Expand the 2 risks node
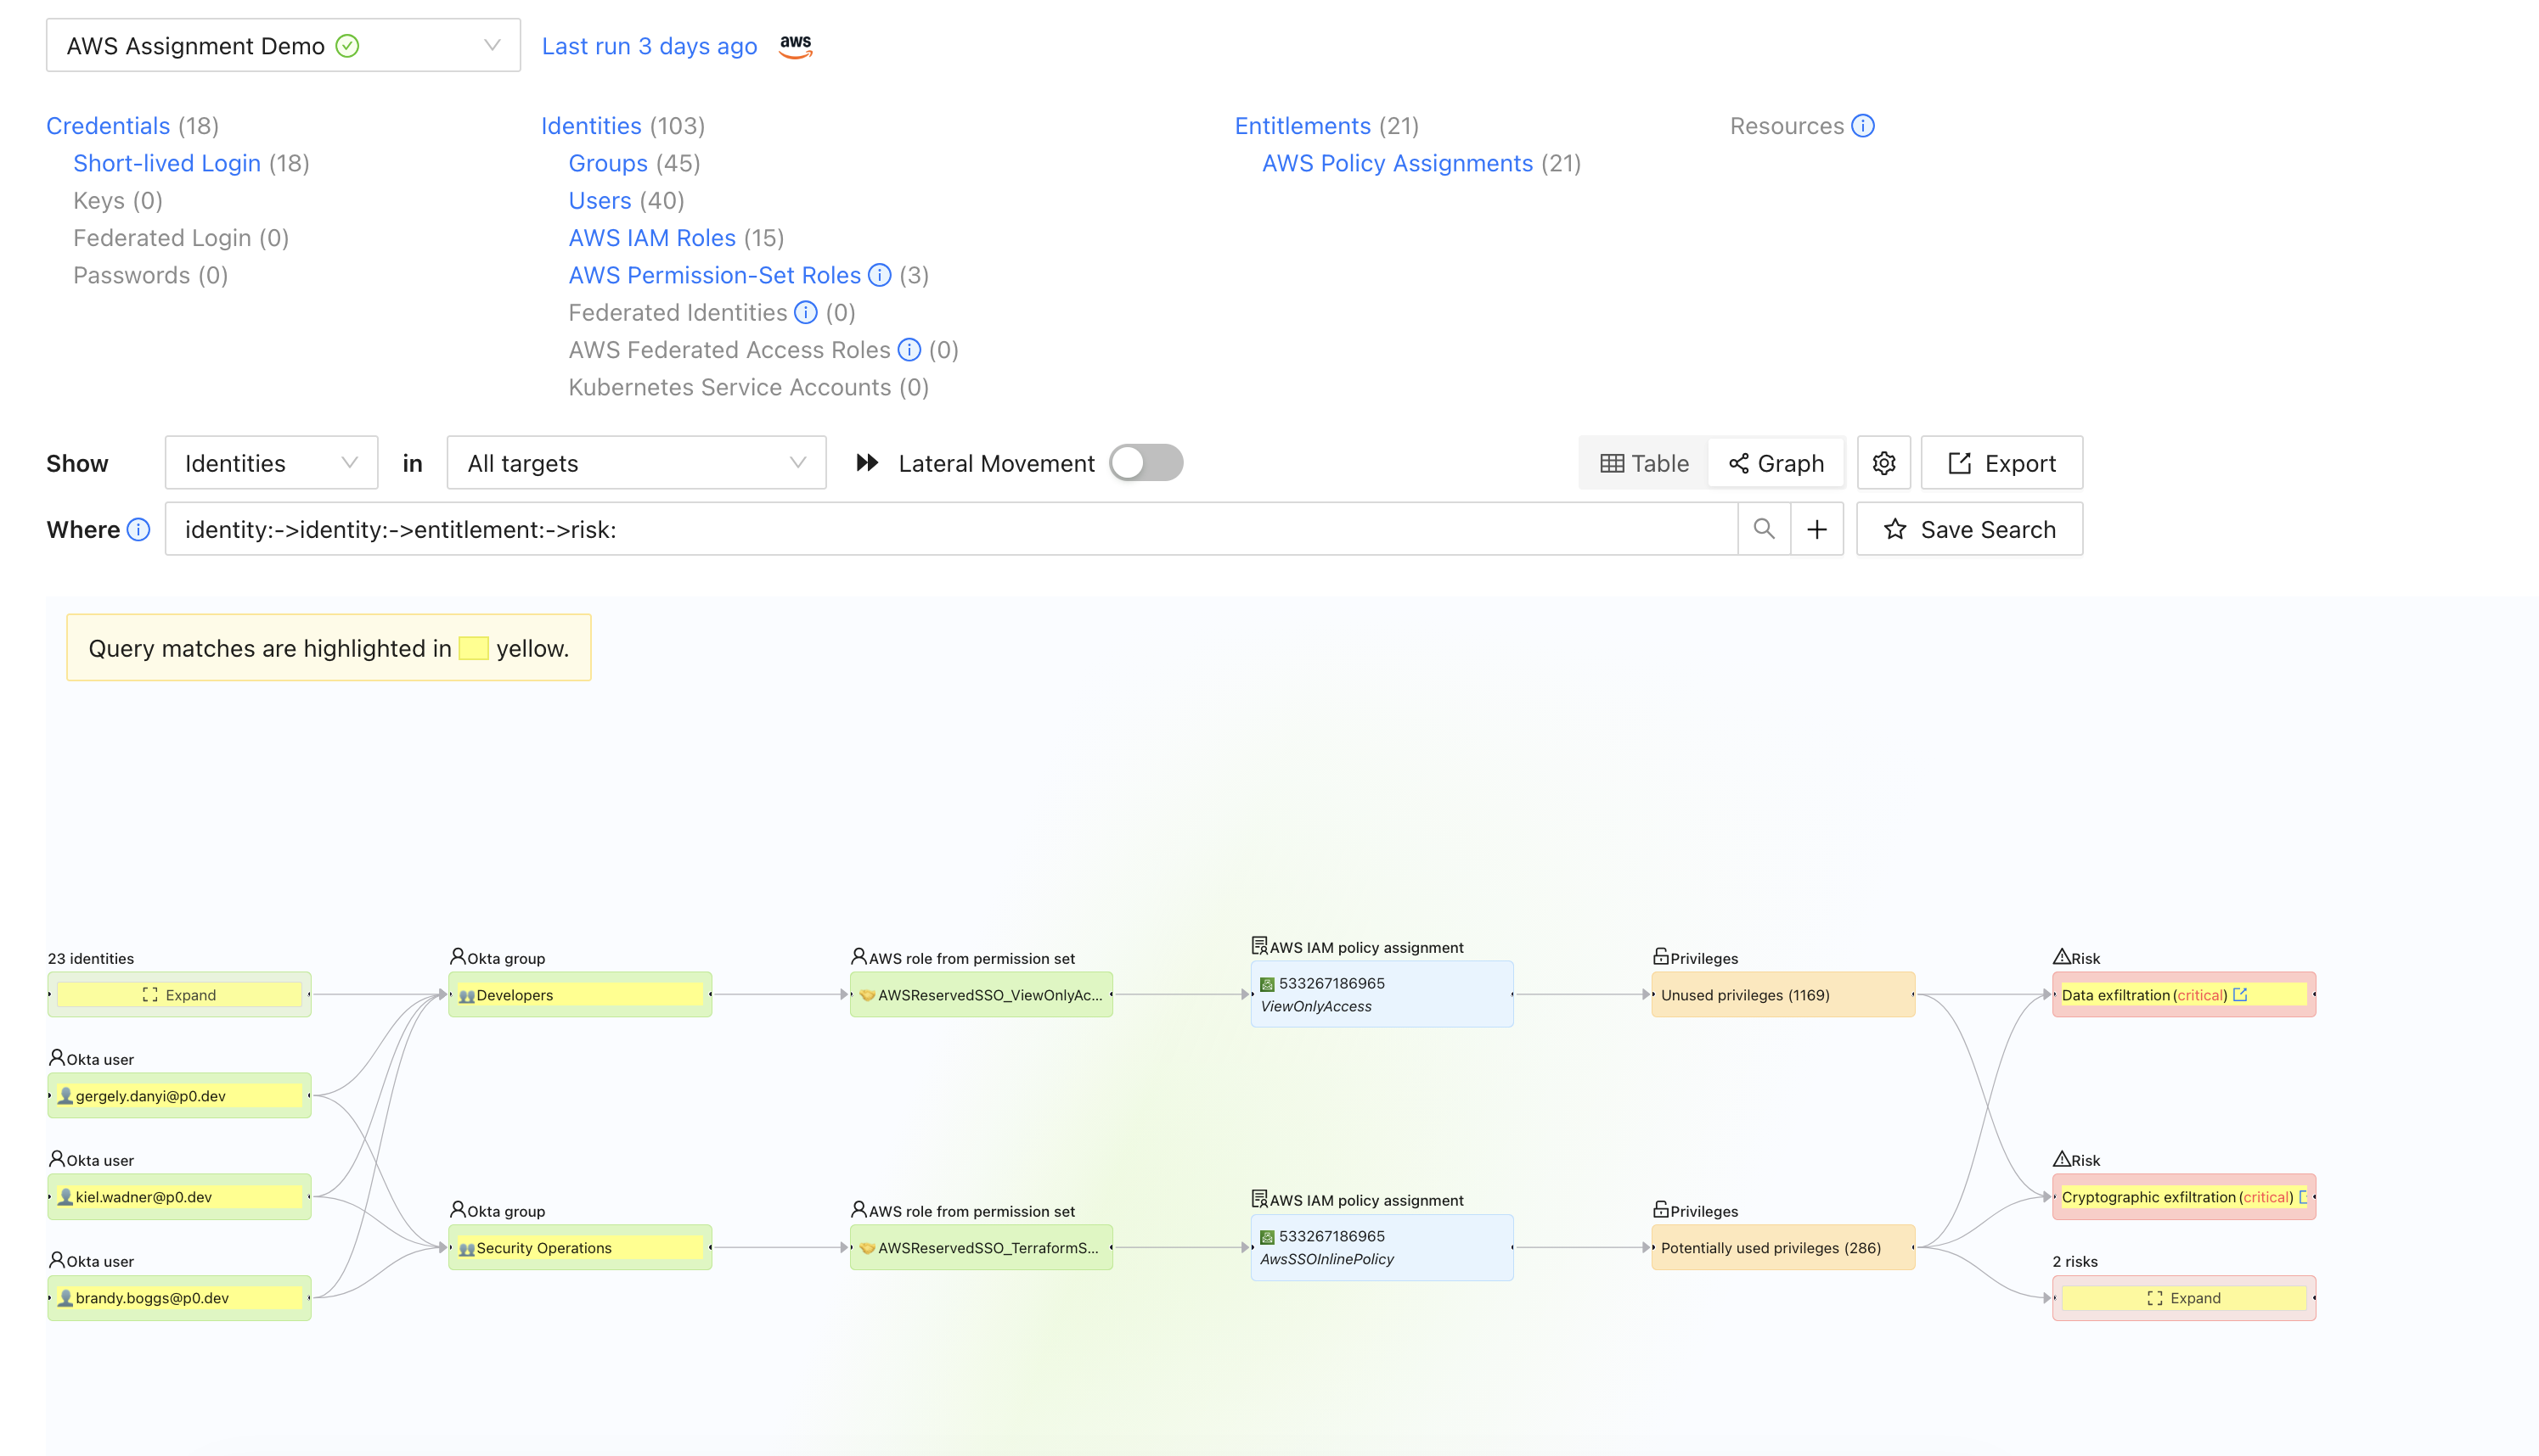The width and height of the screenshot is (2539, 1456). [x=2184, y=1297]
